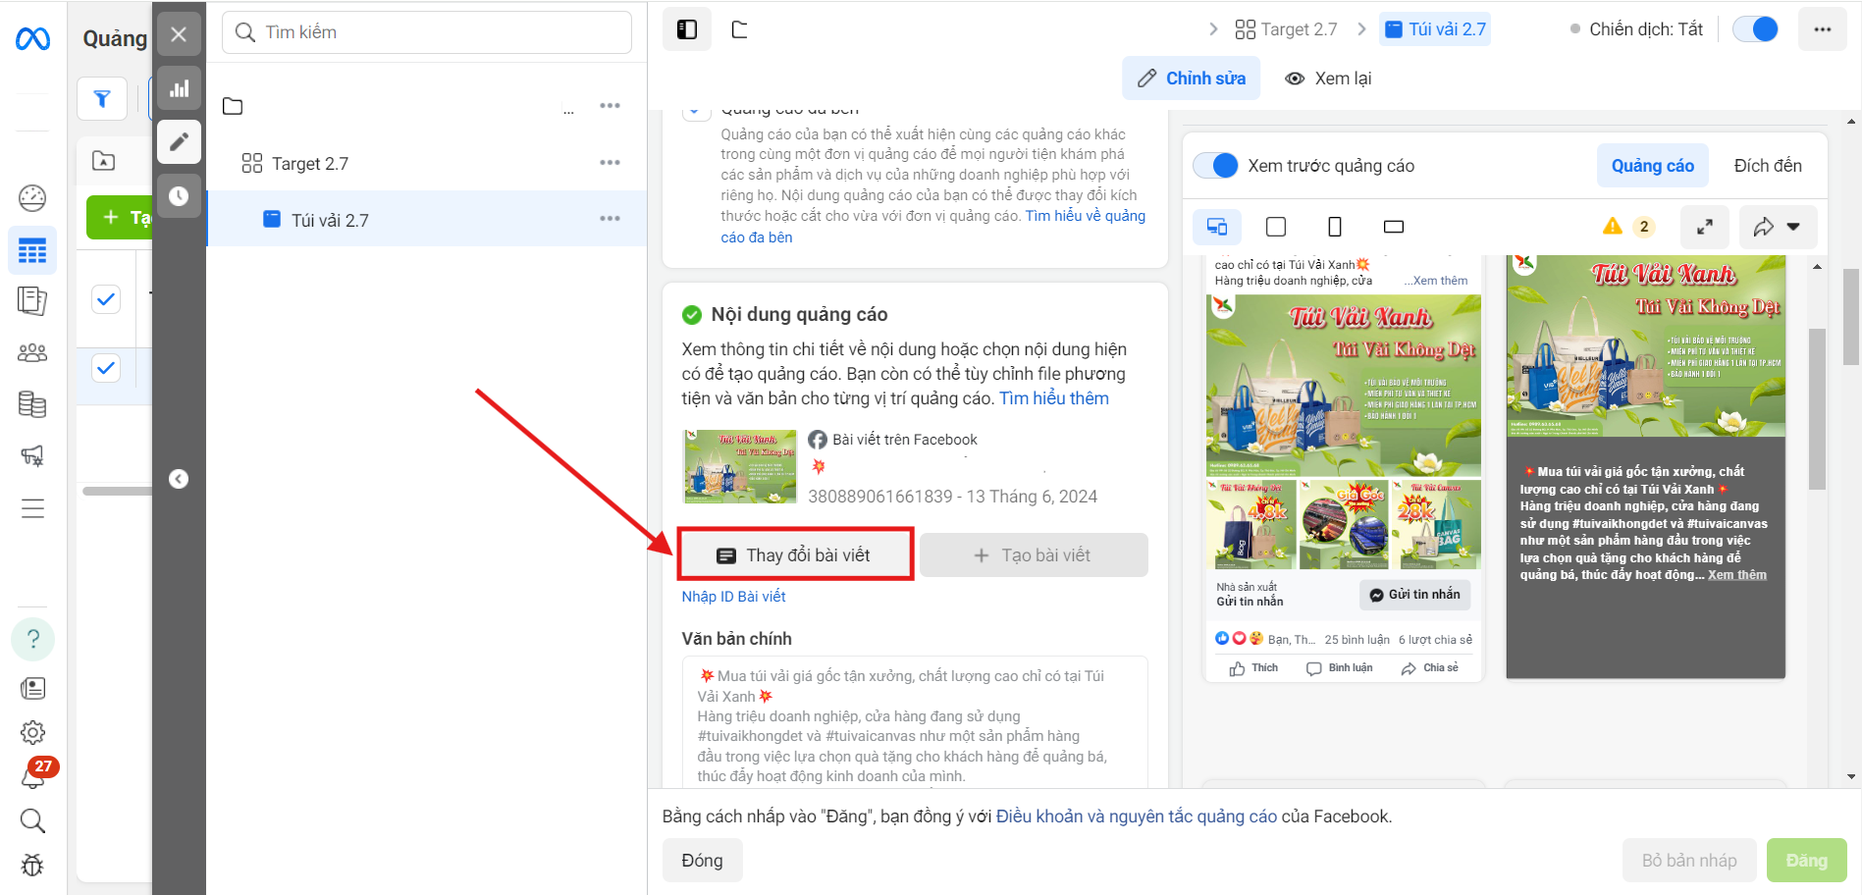Click the open folder icon in the header
This screenshot has height=895, width=1862.
coord(740,29)
